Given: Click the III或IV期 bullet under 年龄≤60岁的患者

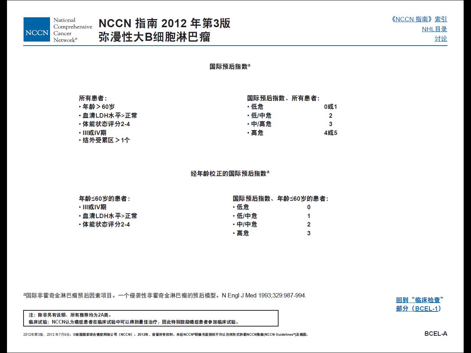Looking at the screenshot, I should pos(93,207).
